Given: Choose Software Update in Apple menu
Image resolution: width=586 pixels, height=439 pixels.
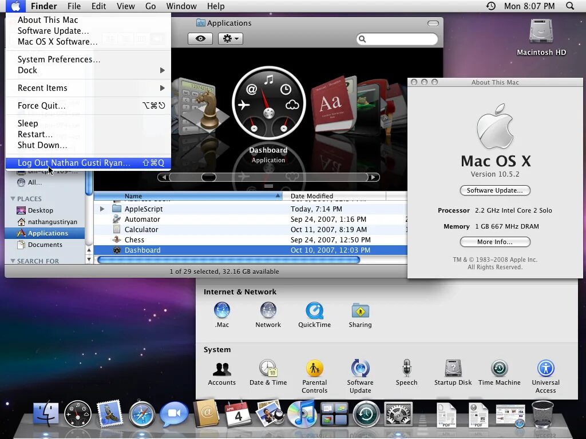Looking at the screenshot, I should pos(88,31).
